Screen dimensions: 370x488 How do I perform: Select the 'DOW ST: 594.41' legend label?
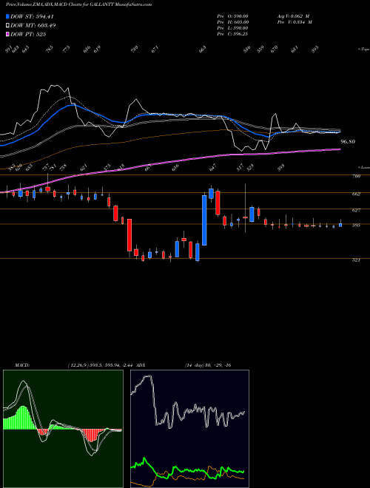[33, 16]
